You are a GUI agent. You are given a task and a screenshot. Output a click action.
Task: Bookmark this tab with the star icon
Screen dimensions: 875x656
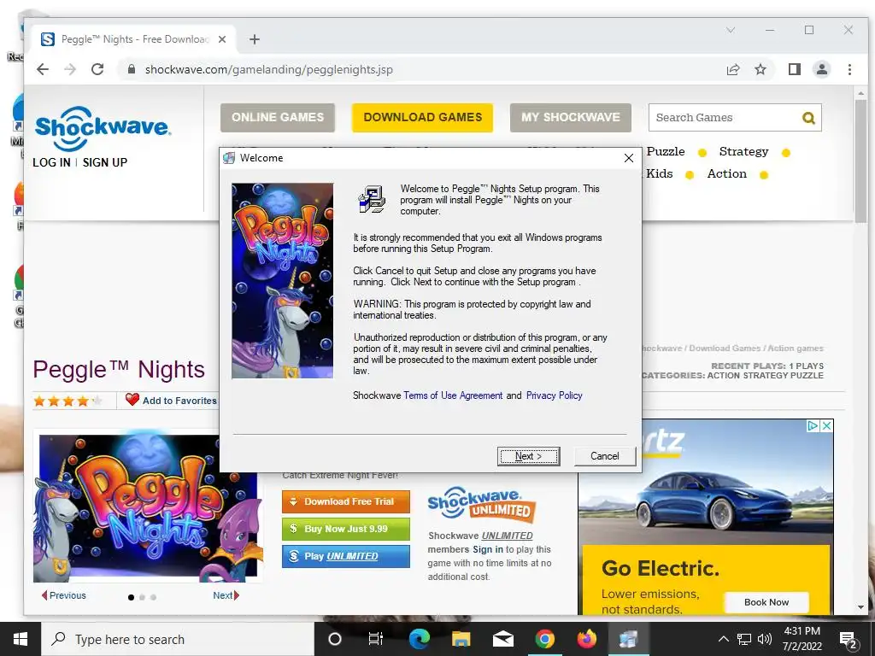pyautogui.click(x=760, y=69)
